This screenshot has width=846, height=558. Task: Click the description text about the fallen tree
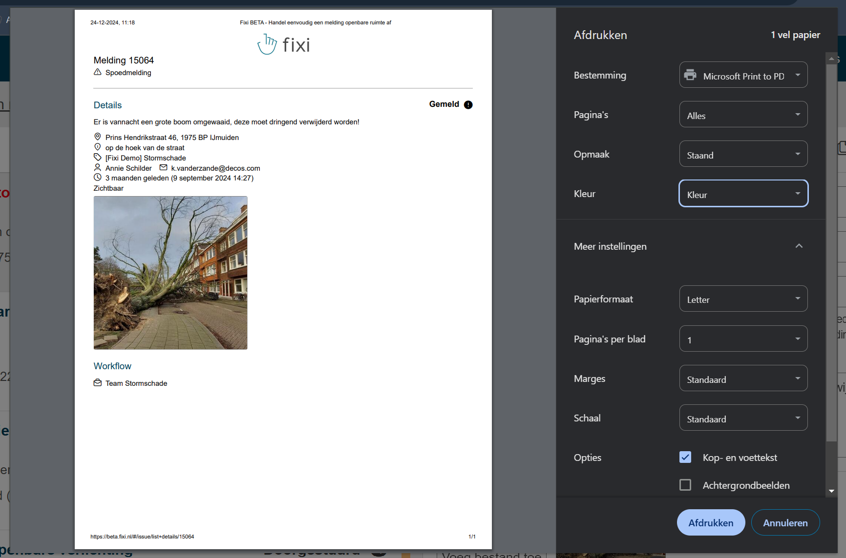(226, 122)
